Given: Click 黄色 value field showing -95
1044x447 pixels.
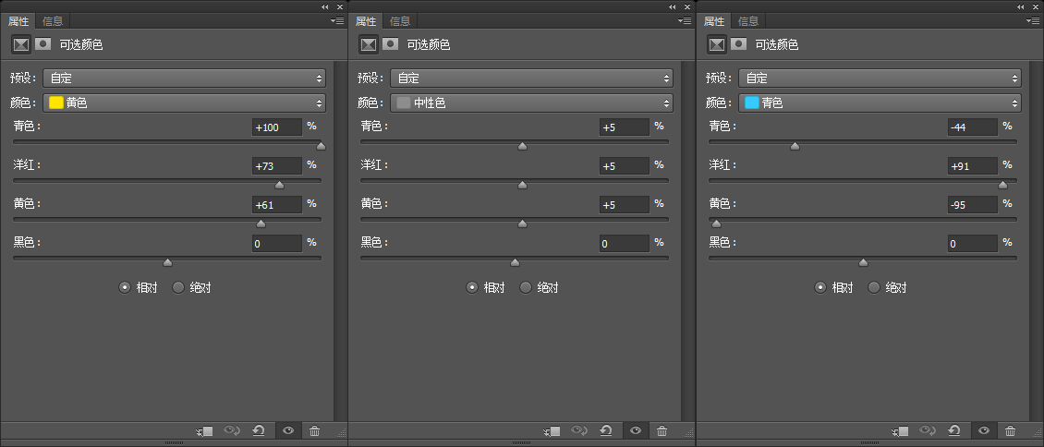Looking at the screenshot, I should [973, 205].
